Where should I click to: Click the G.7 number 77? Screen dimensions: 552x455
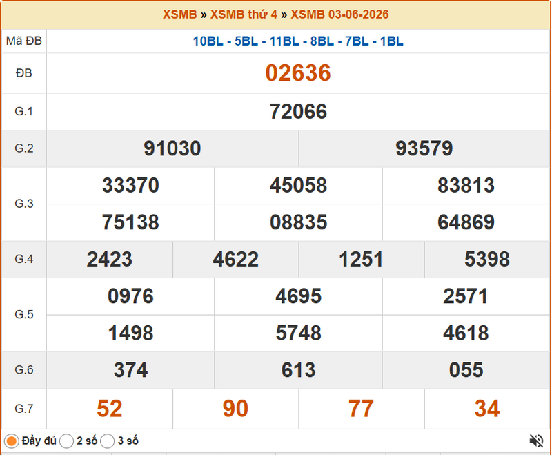tap(361, 409)
